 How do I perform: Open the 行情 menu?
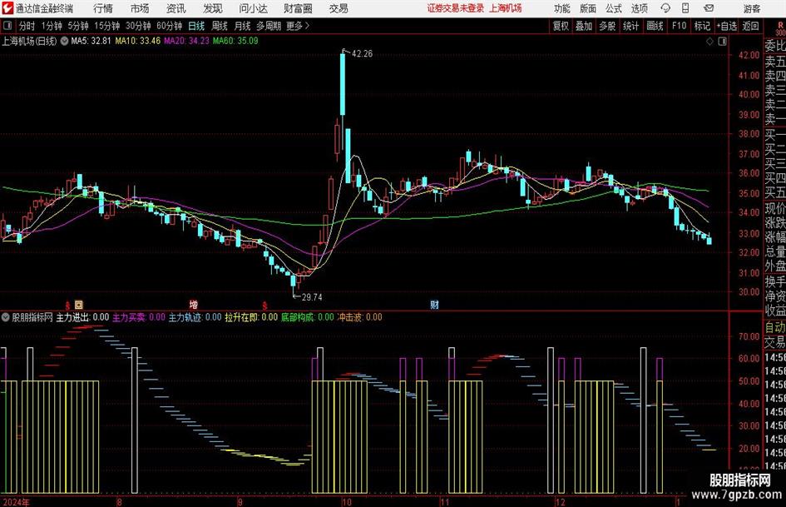tap(103, 8)
